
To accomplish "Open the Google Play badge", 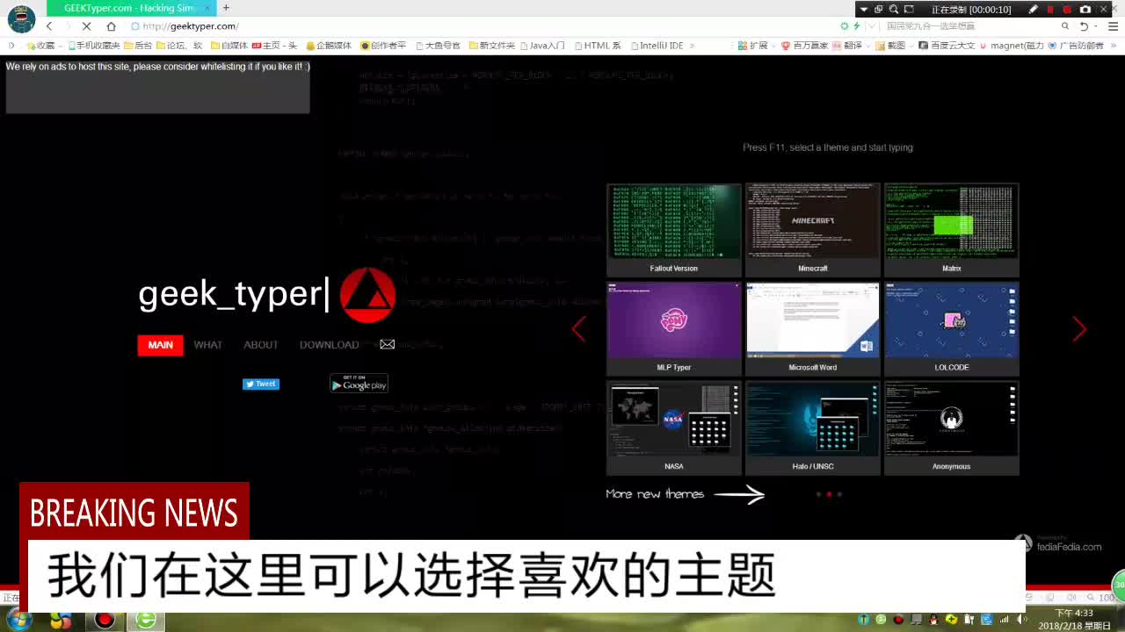I will click(x=359, y=383).
